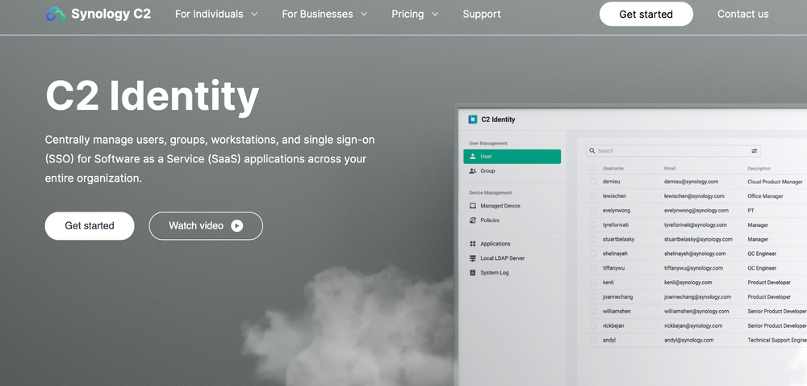Click the Synology C2 cloud logo icon
The height and width of the screenshot is (386, 807).
(x=56, y=14)
